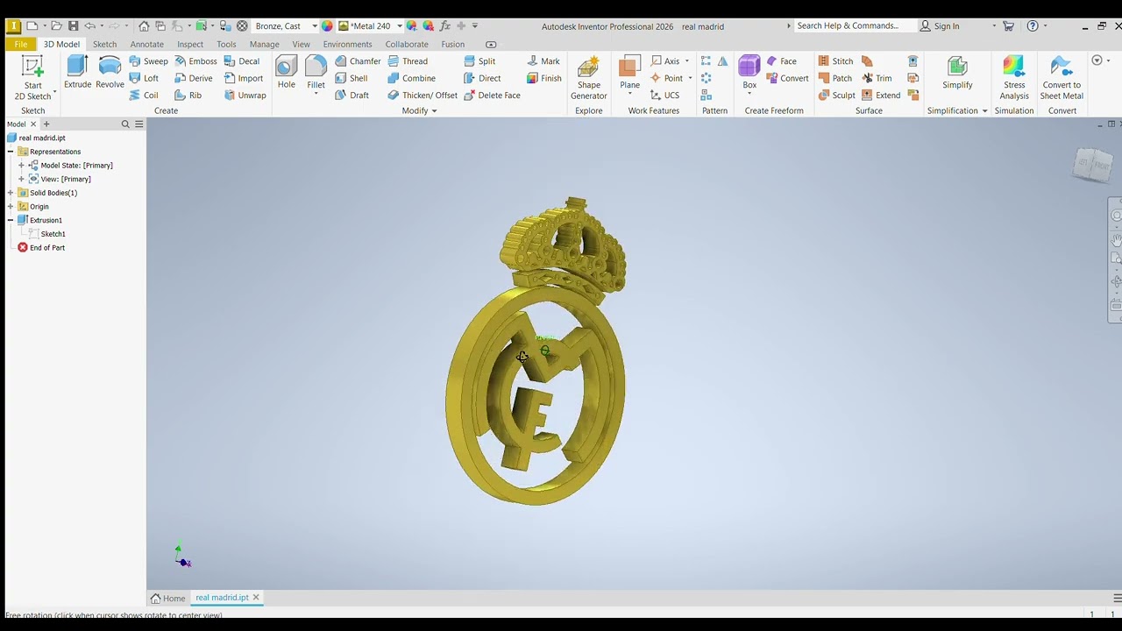1122x631 pixels.
Task: Select the Fillet tool
Action: click(316, 73)
